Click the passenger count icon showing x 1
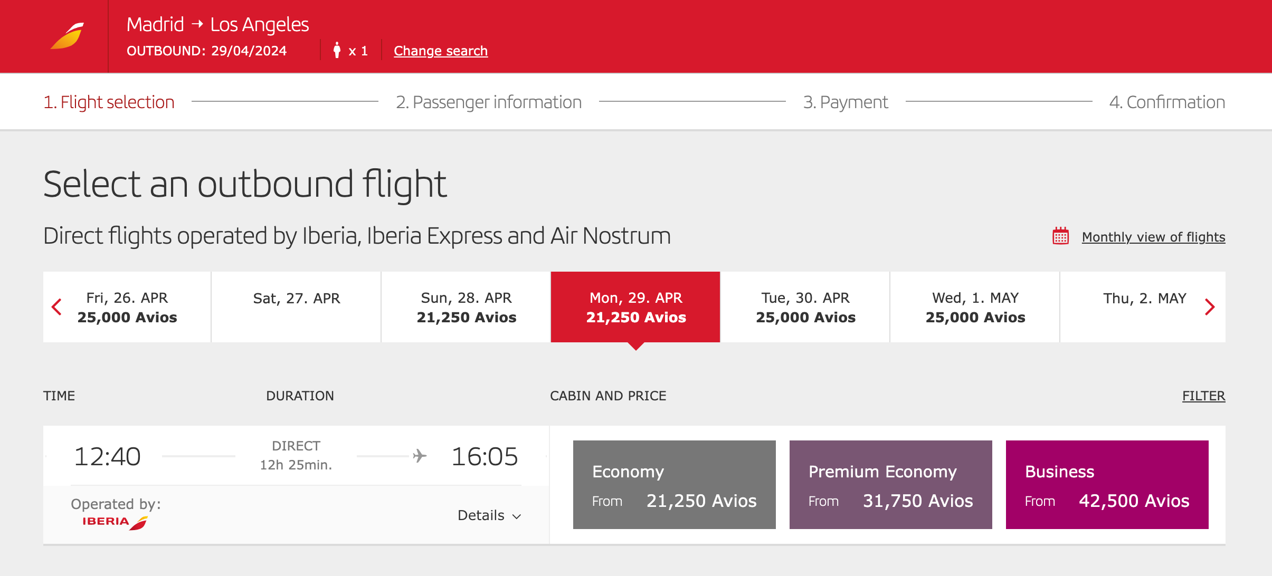1272x576 pixels. 338,50
